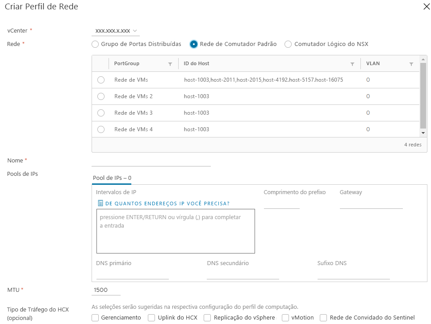Enable the Replicação do vSphere checkbox
Image resolution: width=431 pixels, height=324 pixels.
pos(207,318)
